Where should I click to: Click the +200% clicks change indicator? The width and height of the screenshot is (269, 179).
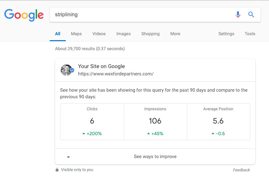pos(92,134)
